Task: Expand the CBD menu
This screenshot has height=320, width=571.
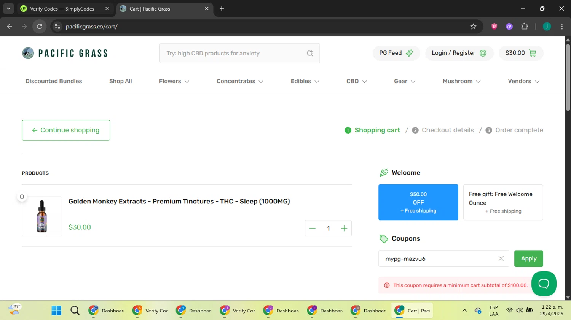Action: point(357,81)
